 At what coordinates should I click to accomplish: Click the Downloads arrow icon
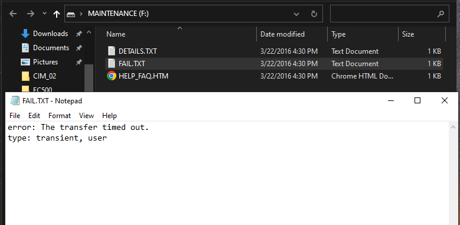click(x=25, y=34)
